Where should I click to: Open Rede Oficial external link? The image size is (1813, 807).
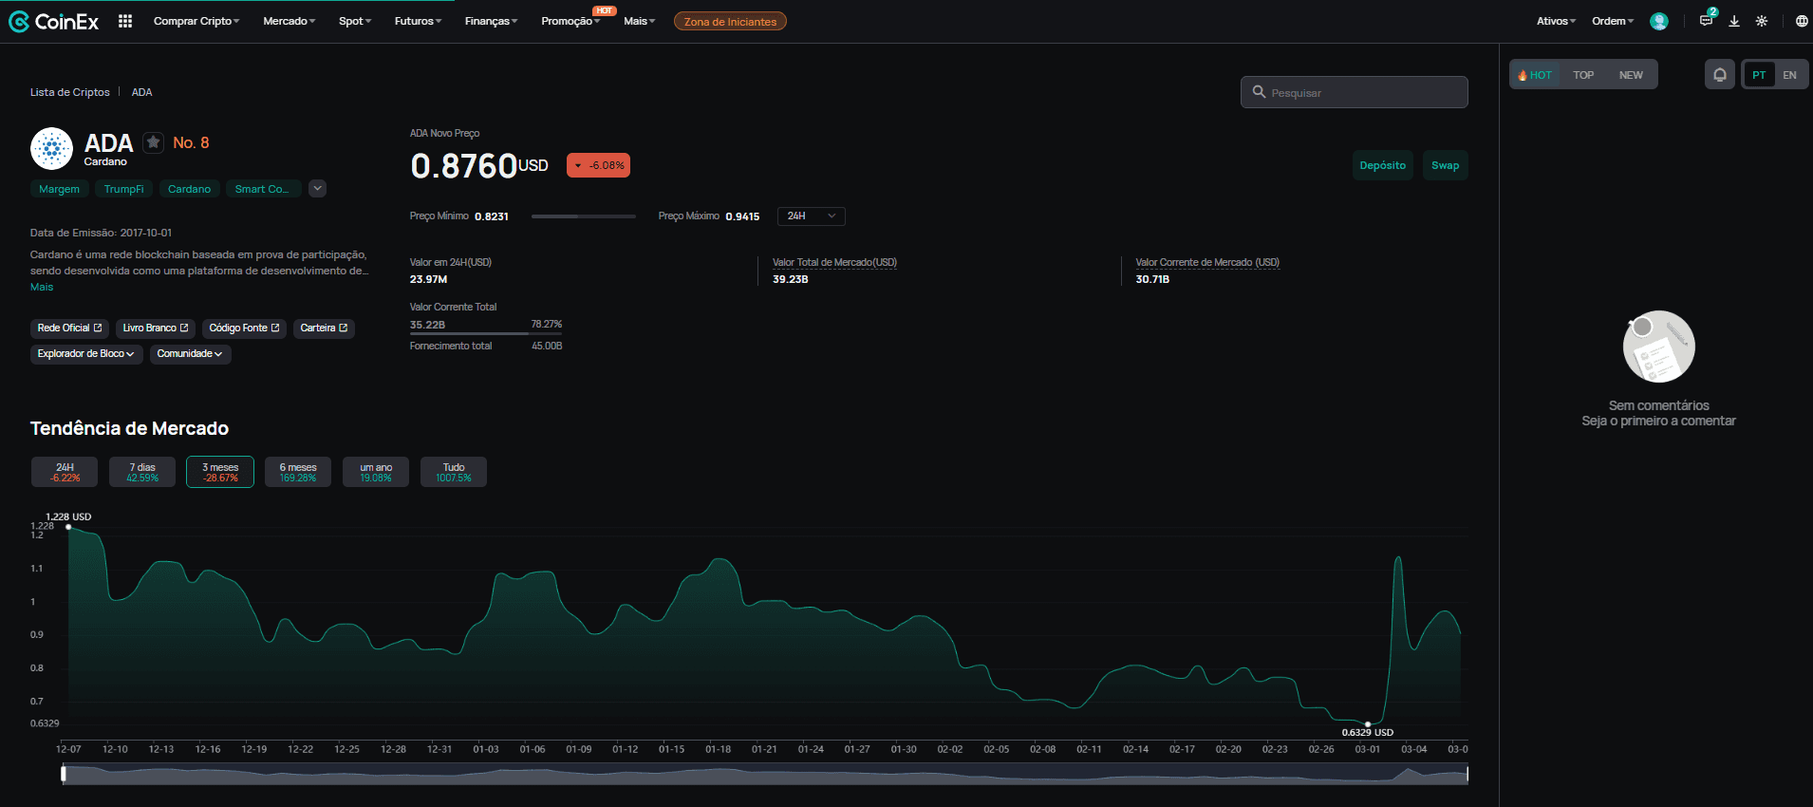click(x=69, y=328)
